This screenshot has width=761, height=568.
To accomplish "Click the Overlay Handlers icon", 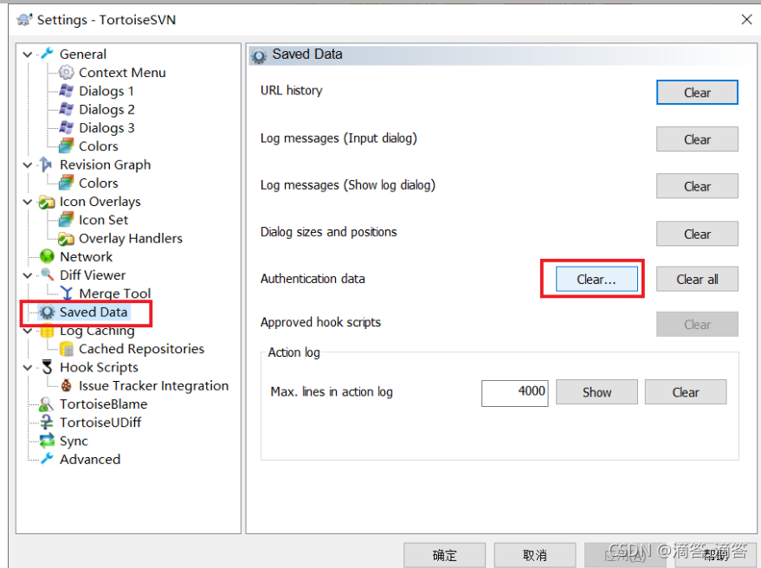I will click(66, 238).
